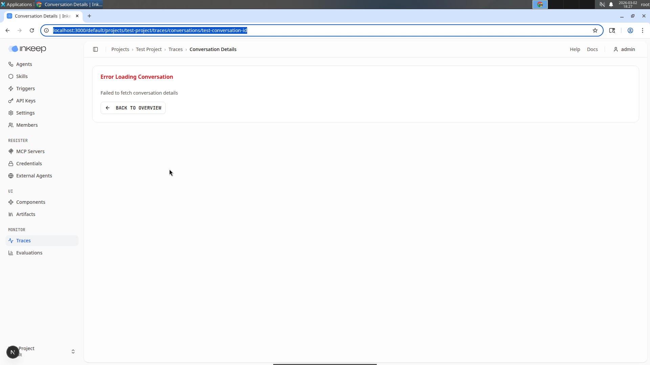650x365 pixels.
Task: Open Chrome's three-dot menu
Action: 642,30
